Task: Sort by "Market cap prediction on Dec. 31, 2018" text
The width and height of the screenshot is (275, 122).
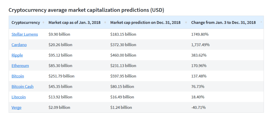Action: click(x=145, y=22)
